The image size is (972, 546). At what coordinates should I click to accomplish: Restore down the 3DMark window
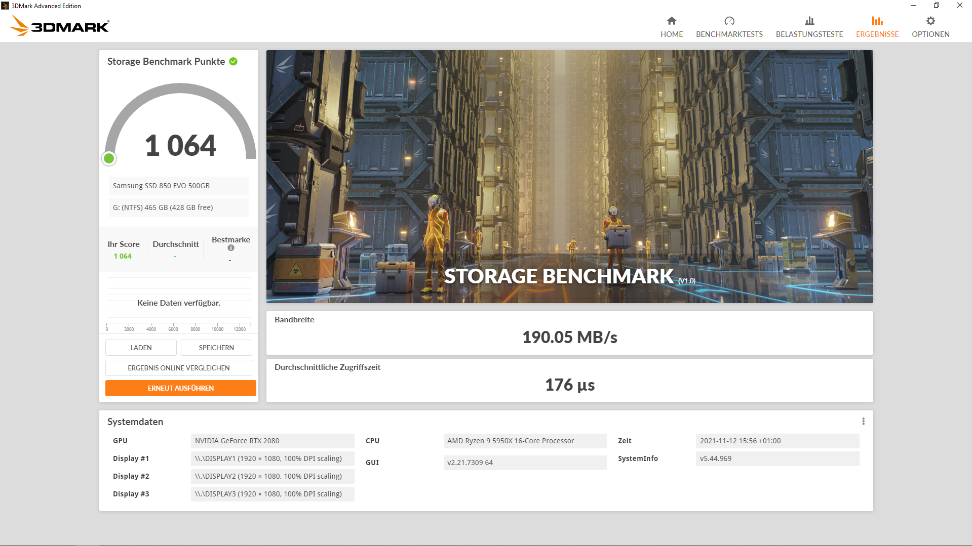tap(937, 6)
